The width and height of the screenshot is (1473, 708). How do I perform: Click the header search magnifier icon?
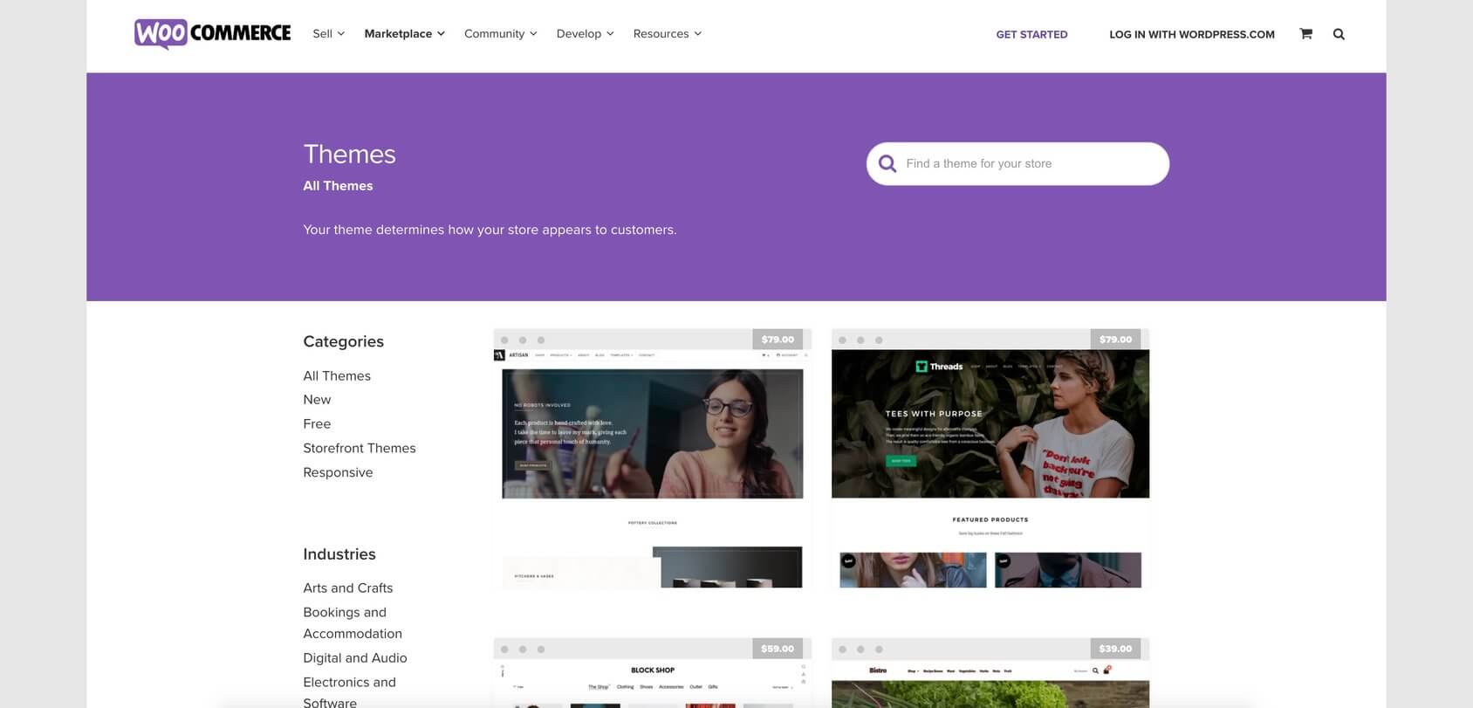pos(1339,34)
